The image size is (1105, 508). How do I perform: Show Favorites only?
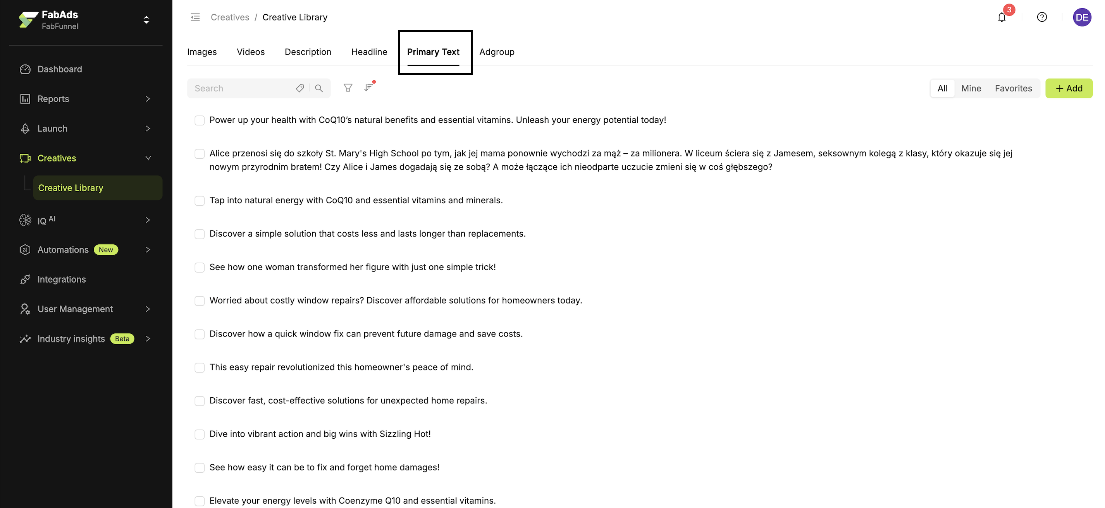click(1013, 88)
